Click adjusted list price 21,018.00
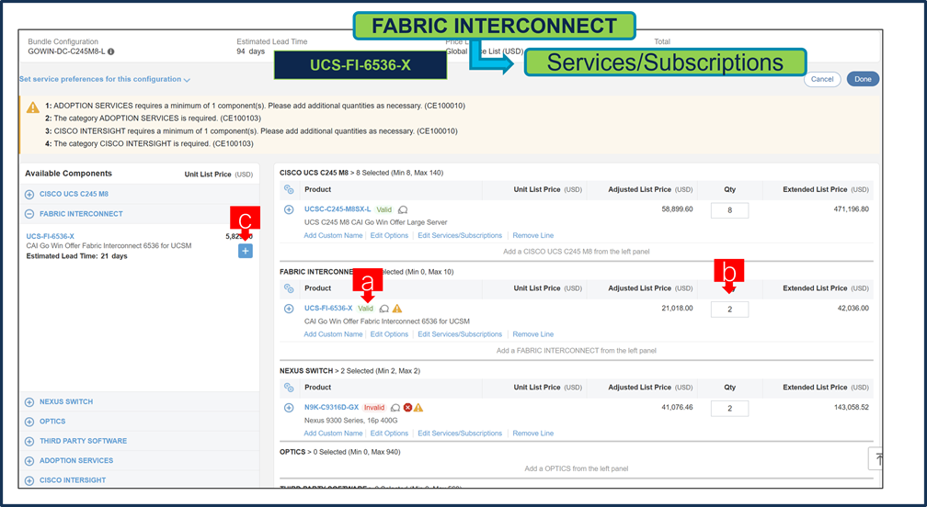 (x=678, y=309)
